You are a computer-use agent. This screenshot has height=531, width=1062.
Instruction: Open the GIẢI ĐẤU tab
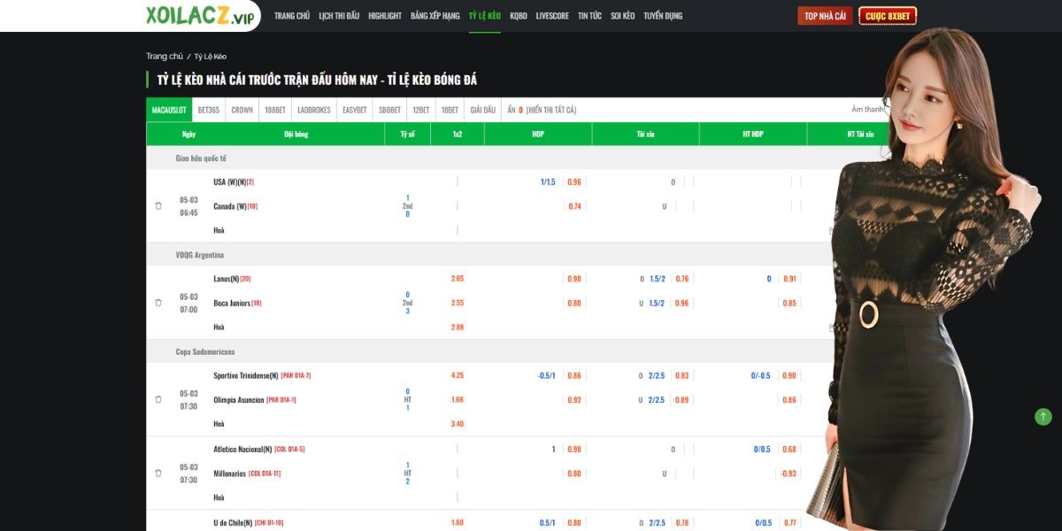coord(483,110)
